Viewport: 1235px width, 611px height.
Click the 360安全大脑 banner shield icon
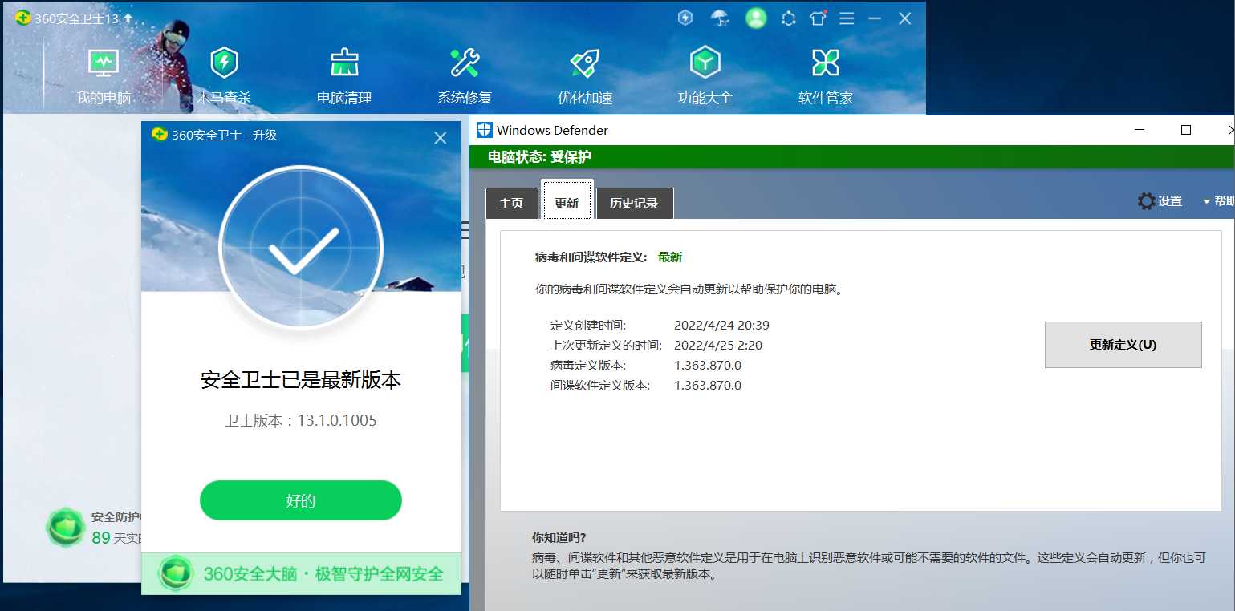[x=175, y=573]
